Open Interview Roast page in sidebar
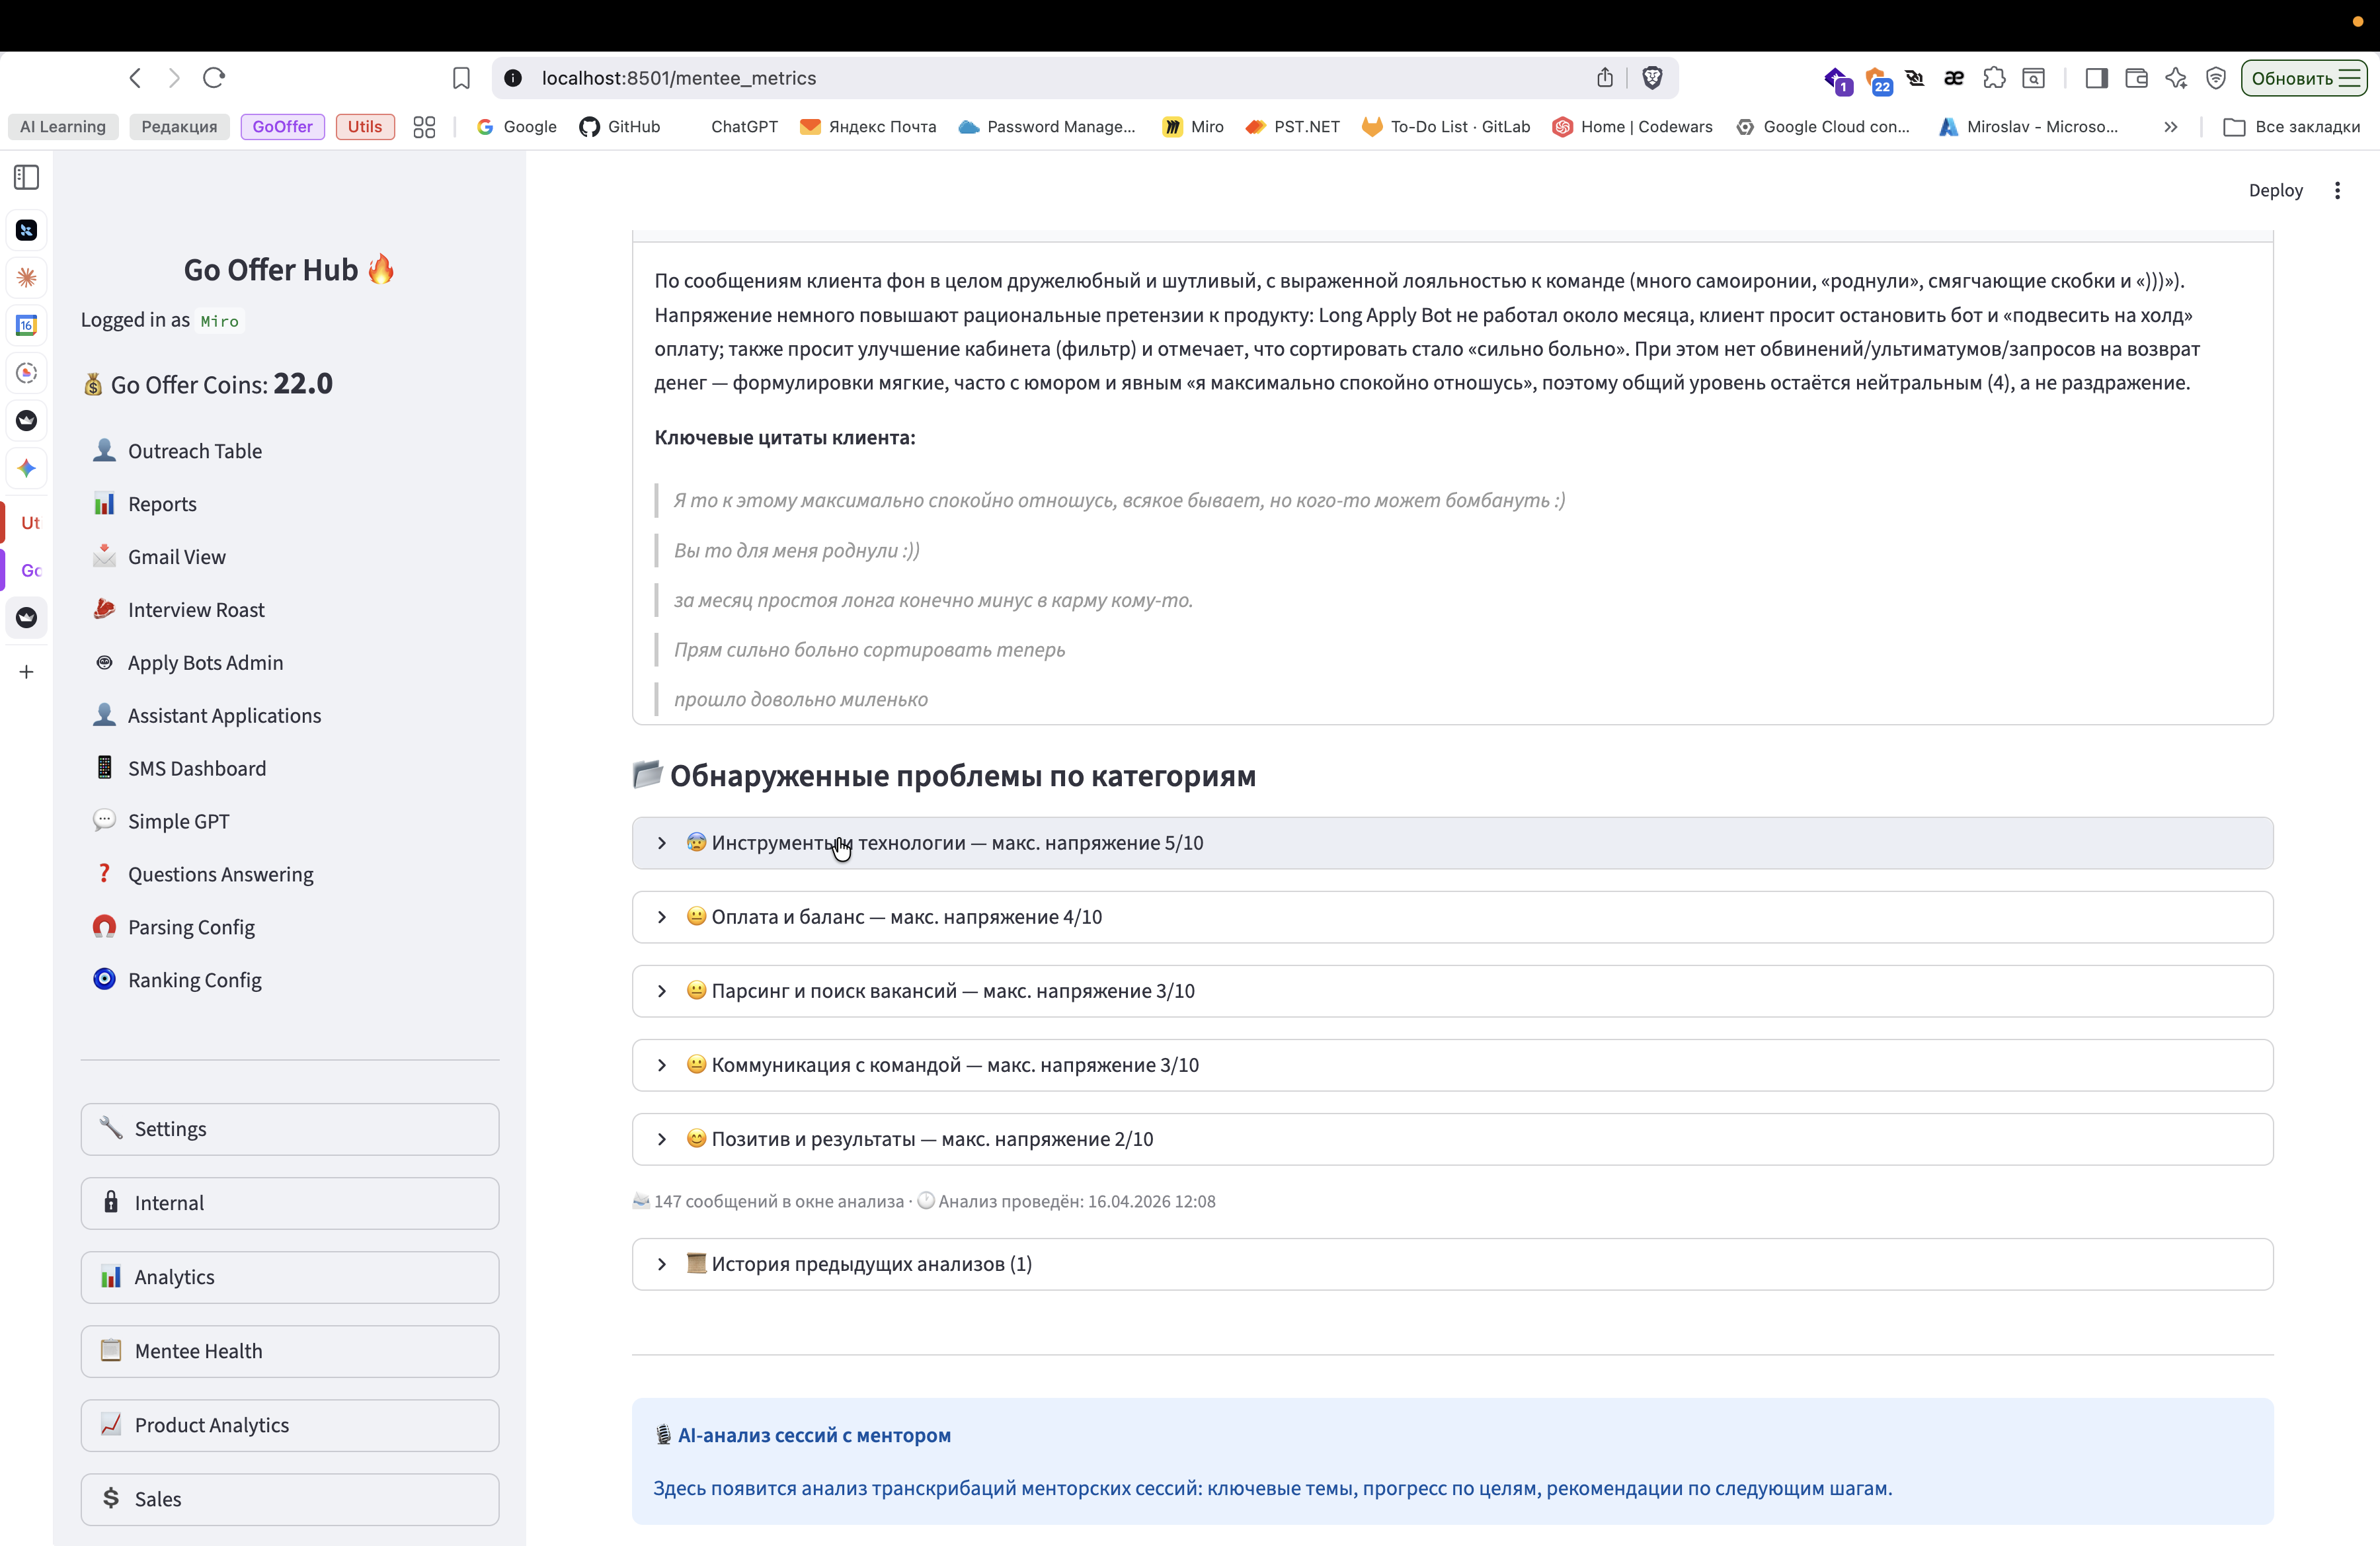Screen dimensions: 2380x1546 click(196, 610)
